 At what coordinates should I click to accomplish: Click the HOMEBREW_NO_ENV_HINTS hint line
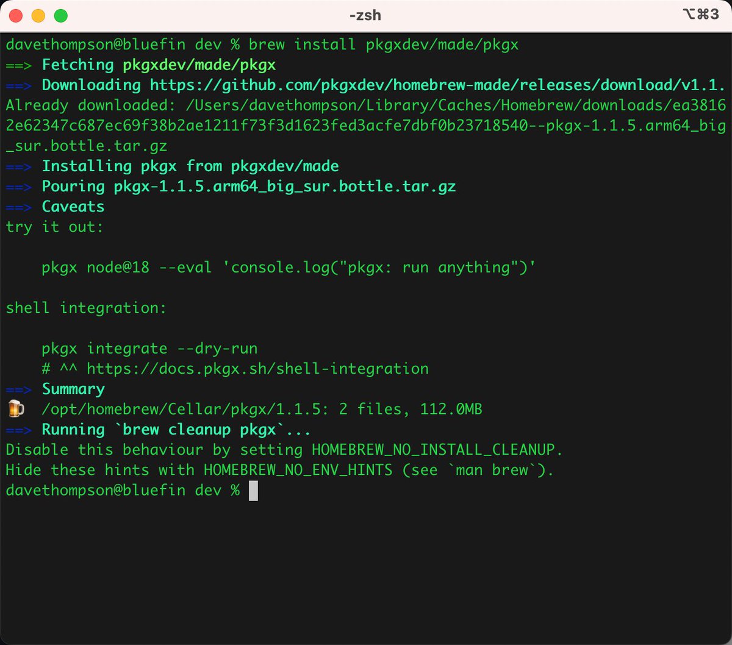279,470
